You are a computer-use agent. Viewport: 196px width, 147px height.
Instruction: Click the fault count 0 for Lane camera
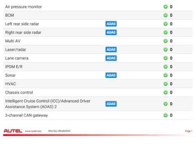coord(171,58)
